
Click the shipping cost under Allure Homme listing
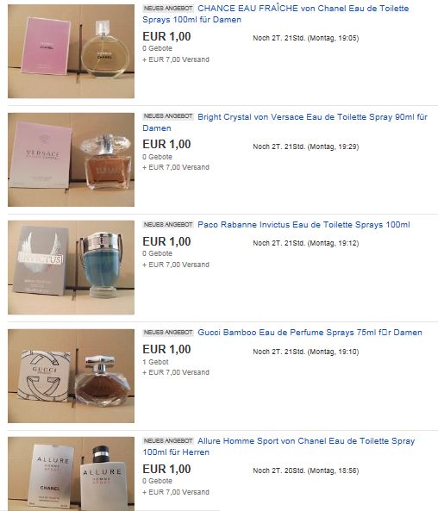tap(176, 492)
